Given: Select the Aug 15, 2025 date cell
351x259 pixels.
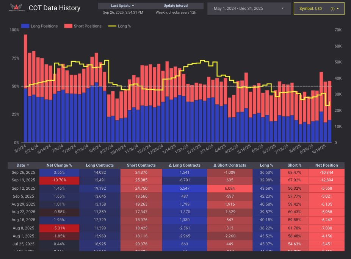Looking at the screenshot, I should pyautogui.click(x=23, y=220).
